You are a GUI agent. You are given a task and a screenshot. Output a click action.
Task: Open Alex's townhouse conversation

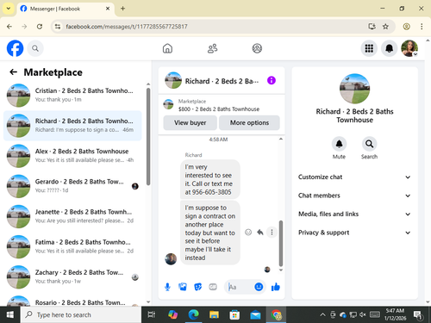pyautogui.click(x=72, y=156)
